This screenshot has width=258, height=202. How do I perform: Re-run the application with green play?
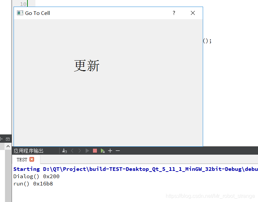click(87, 151)
